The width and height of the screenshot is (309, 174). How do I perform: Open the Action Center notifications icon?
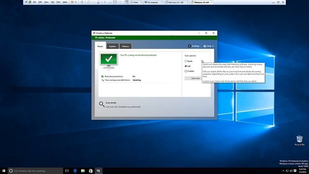(x=295, y=171)
